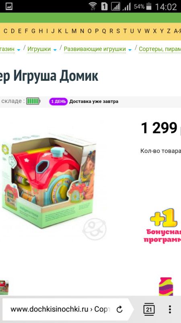Tap the main toy house product image
The width and height of the screenshot is (181, 323).
click(49, 180)
